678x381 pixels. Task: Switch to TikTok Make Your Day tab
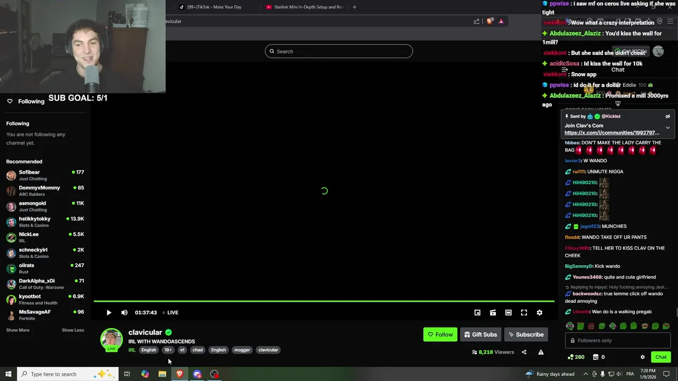click(x=213, y=7)
